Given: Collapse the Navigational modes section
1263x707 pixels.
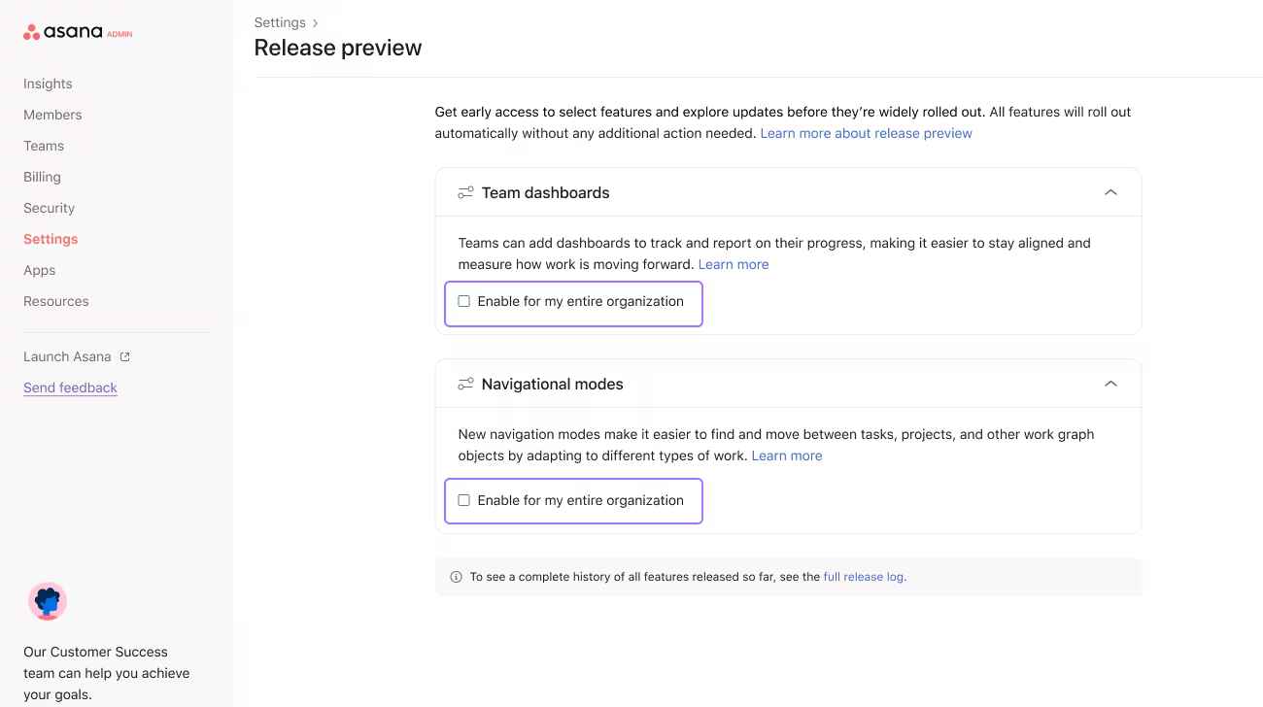Looking at the screenshot, I should (1110, 384).
